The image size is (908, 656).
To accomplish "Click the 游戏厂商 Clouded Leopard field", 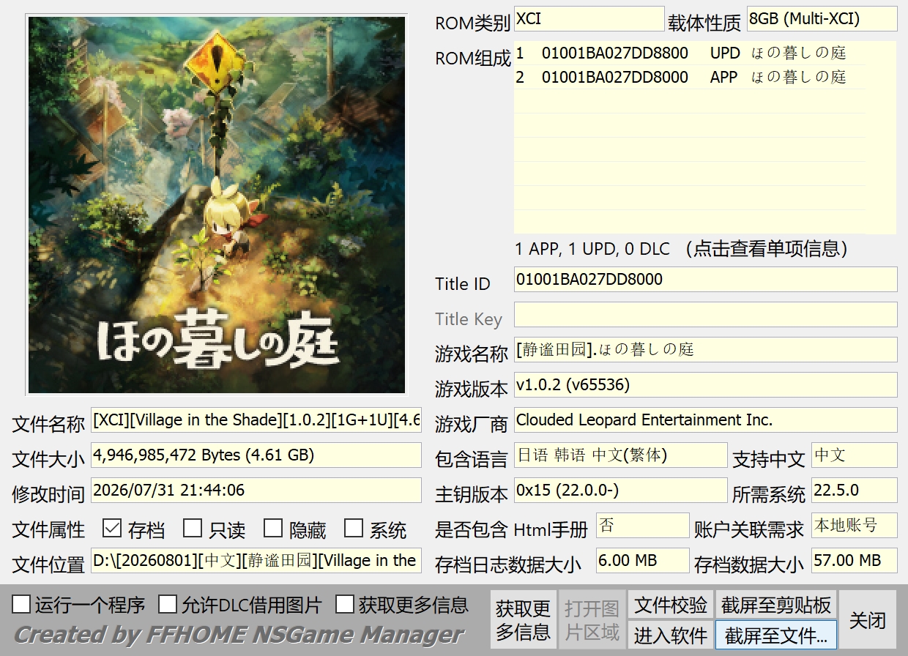I will point(705,420).
